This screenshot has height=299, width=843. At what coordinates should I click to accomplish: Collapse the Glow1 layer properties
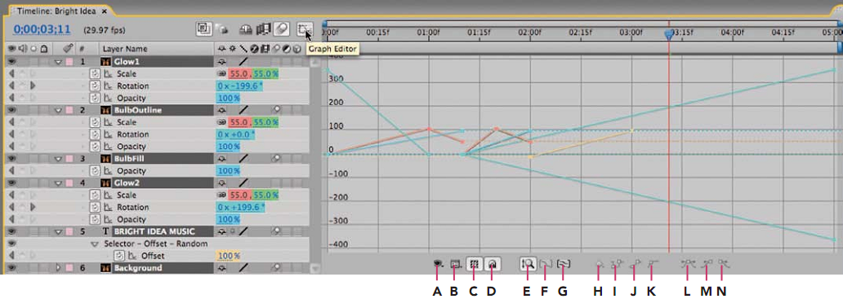[x=59, y=62]
